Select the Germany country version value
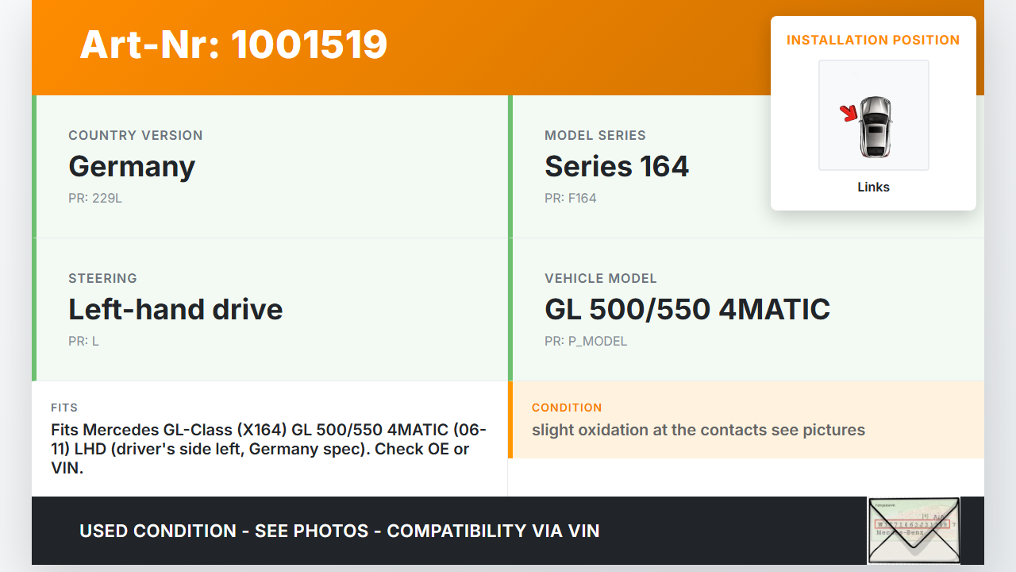Screen dimensions: 1016x572 tap(132, 166)
